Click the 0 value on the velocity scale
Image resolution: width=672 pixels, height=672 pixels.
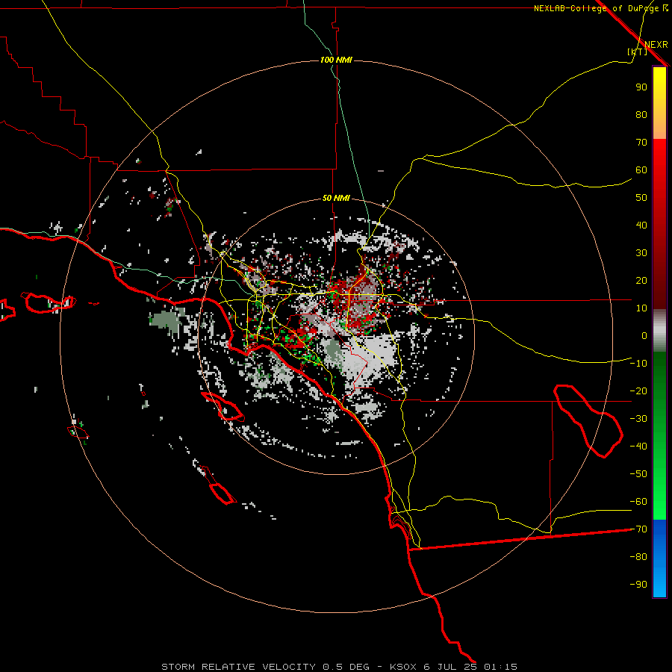tap(644, 335)
